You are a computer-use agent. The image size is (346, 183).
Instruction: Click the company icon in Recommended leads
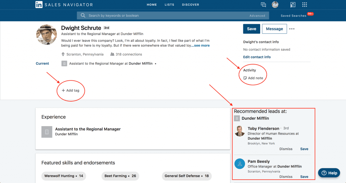(237, 118)
